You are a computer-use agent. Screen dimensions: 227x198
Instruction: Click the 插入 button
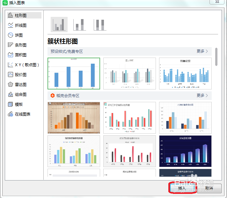(183, 188)
